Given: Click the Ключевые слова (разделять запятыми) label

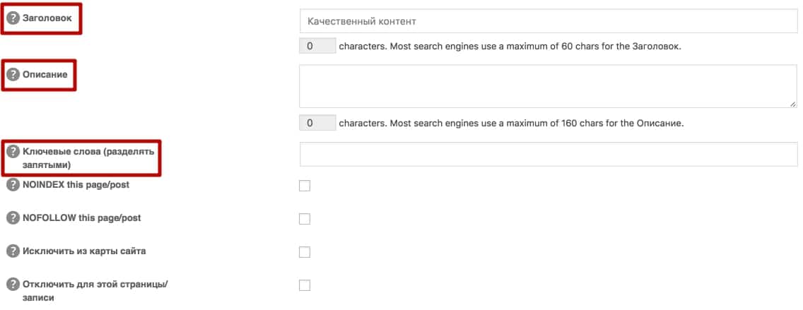Looking at the screenshot, I should pos(88,158).
